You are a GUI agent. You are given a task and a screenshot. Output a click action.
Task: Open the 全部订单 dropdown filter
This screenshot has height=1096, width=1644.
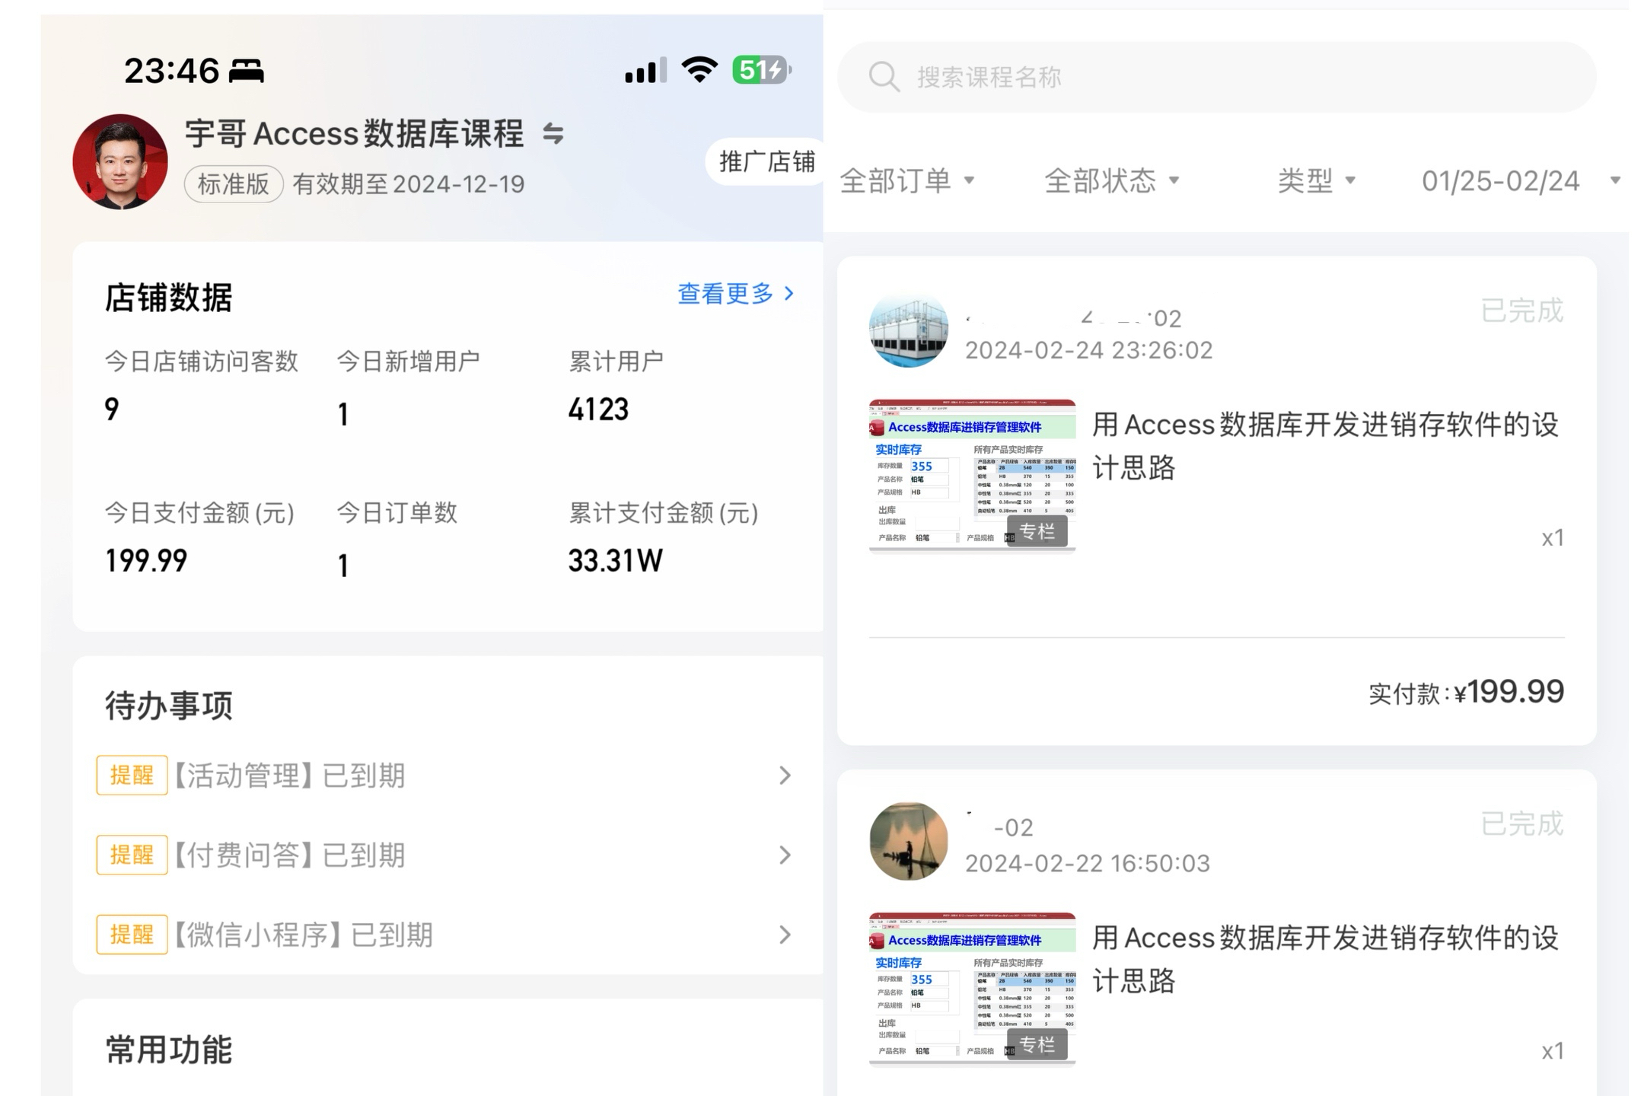pos(906,181)
